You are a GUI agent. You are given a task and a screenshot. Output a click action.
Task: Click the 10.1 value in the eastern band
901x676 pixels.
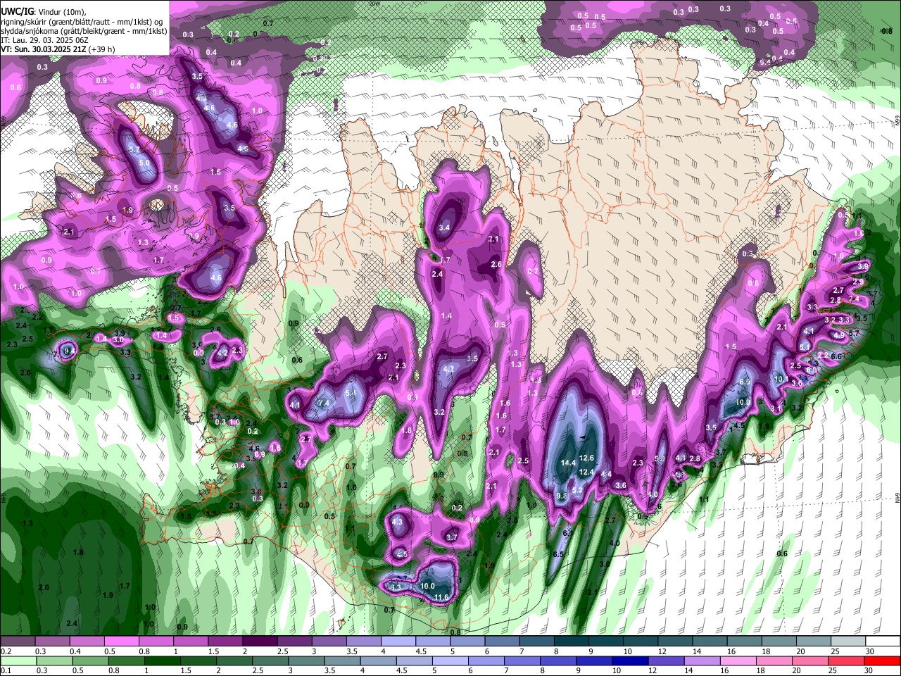click(x=781, y=379)
